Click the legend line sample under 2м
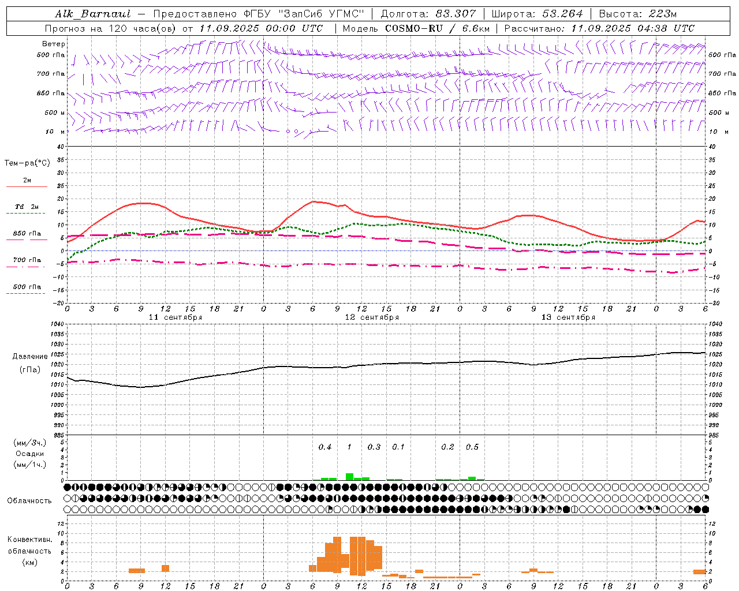The width and height of the screenshot is (739, 591). (x=27, y=186)
